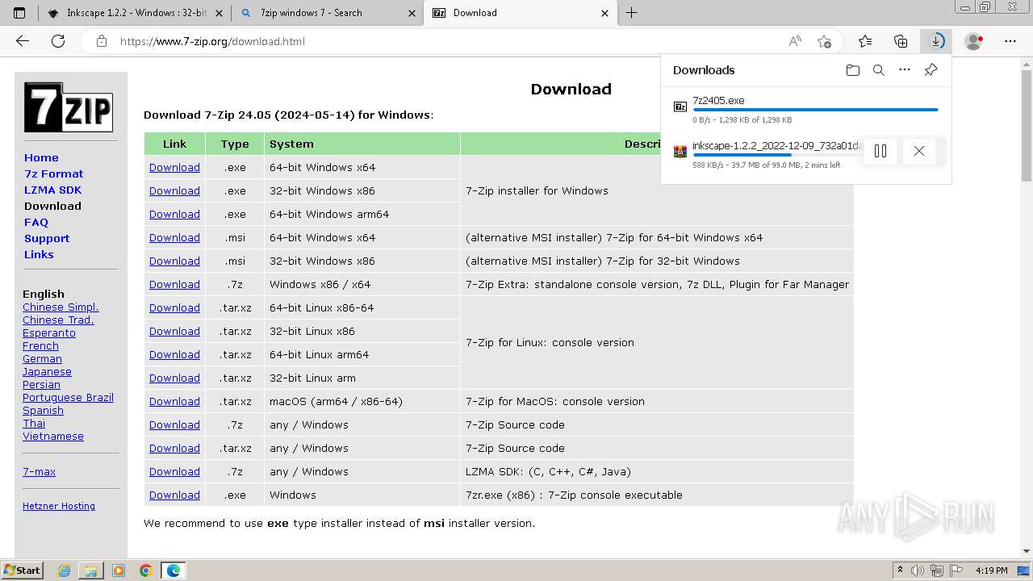The height and width of the screenshot is (581, 1033).
Task: Open Read aloud in address bar
Action: pyautogui.click(x=795, y=41)
